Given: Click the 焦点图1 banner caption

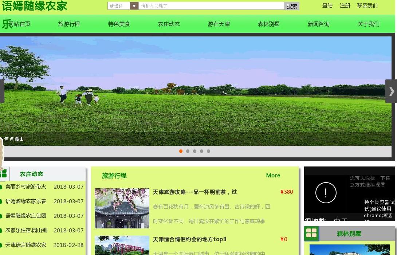Looking at the screenshot, I should coord(14,139).
